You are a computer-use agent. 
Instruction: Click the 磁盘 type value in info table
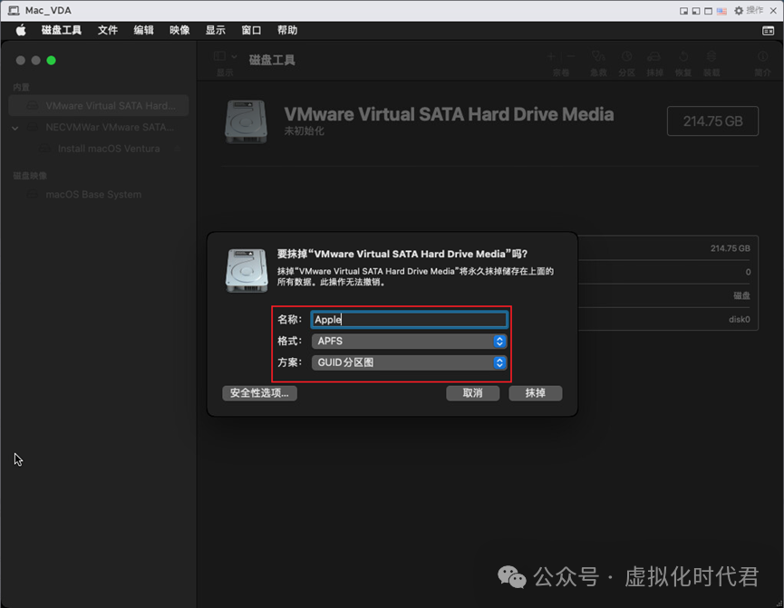[x=741, y=295]
